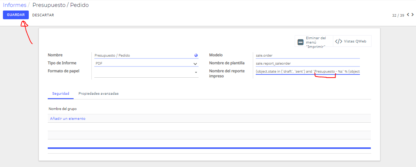The width and height of the screenshot is (416, 167).
Task: Go to next record arrow
Action: click(x=413, y=15)
